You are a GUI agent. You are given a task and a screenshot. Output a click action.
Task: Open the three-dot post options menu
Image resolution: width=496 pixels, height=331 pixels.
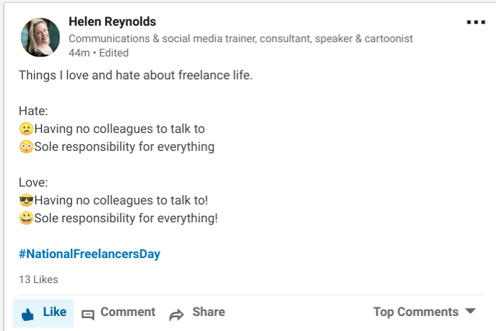[475, 22]
